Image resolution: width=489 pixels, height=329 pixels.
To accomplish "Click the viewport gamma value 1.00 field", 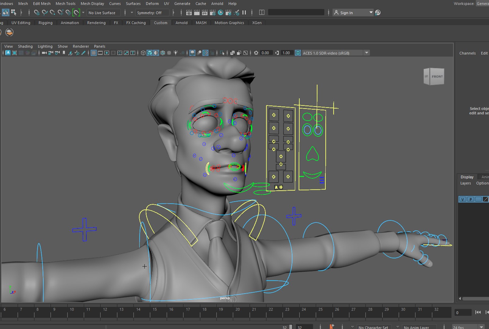I will pos(287,53).
